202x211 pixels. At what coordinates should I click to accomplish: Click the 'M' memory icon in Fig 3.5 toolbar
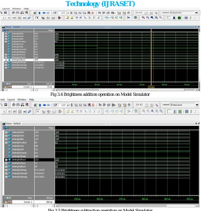pyautogui.click(x=6, y=105)
